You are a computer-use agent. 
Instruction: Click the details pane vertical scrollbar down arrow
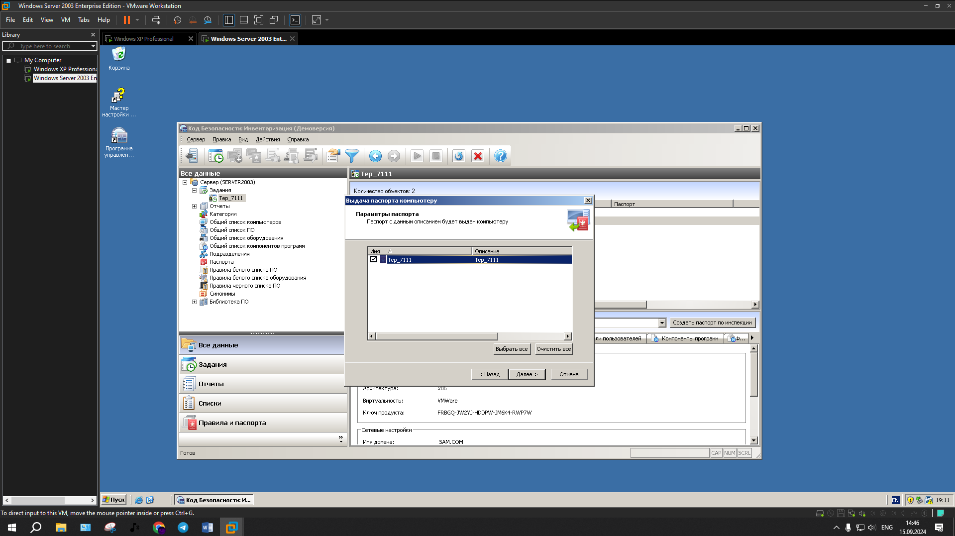753,440
